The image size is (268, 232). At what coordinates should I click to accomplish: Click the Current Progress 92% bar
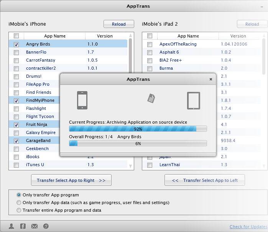pos(138,129)
